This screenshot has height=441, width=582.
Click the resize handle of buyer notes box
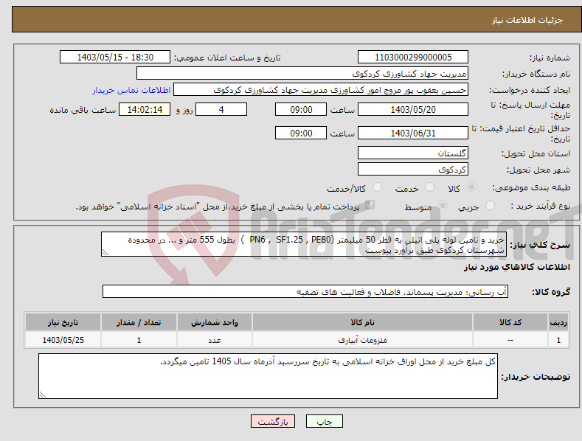[43, 395]
